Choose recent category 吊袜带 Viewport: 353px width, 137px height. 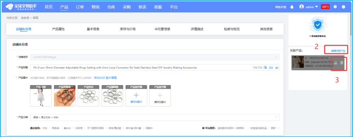(x=79, y=128)
